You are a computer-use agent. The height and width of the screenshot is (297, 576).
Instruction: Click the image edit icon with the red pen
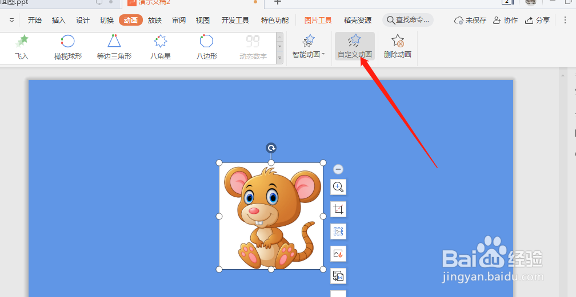pyautogui.click(x=338, y=254)
